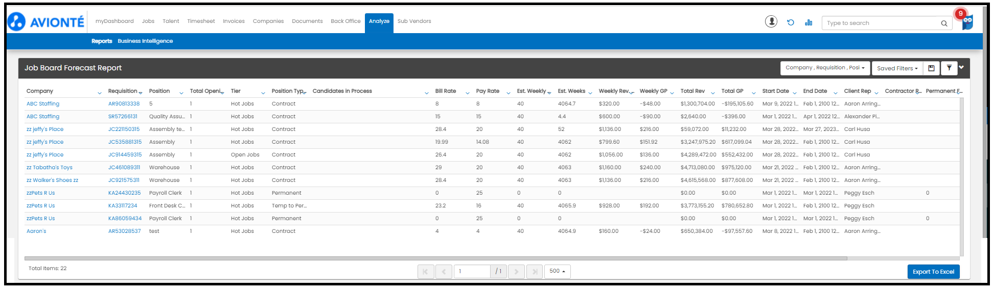
Task: Open the Bill Rate column filter arrow
Action: pyautogui.click(x=468, y=93)
